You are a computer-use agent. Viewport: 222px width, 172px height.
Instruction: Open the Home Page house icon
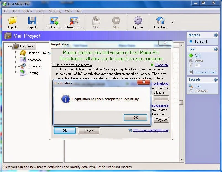pyautogui.click(x=161, y=21)
